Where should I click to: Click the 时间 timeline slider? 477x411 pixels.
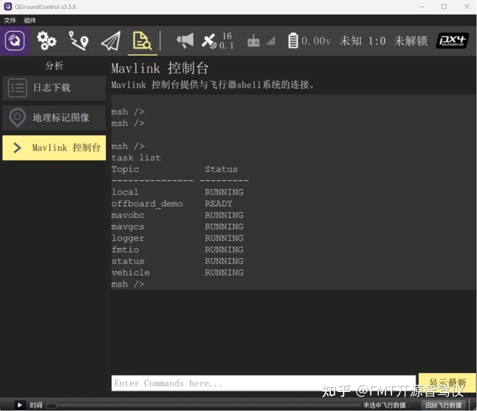tap(52, 405)
